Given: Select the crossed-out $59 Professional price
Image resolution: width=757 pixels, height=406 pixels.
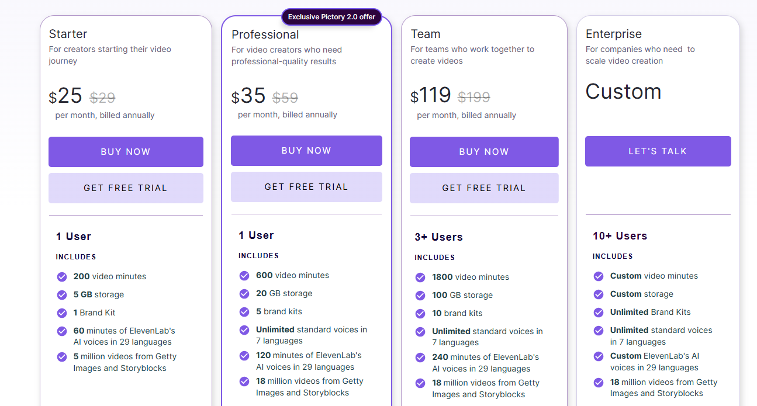Looking at the screenshot, I should click(285, 97).
